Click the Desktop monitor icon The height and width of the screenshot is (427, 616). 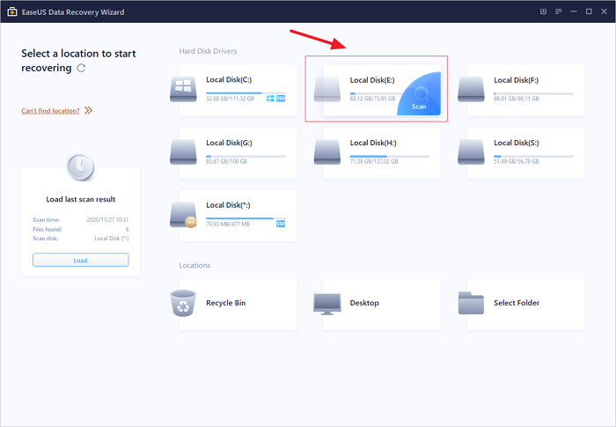(327, 304)
